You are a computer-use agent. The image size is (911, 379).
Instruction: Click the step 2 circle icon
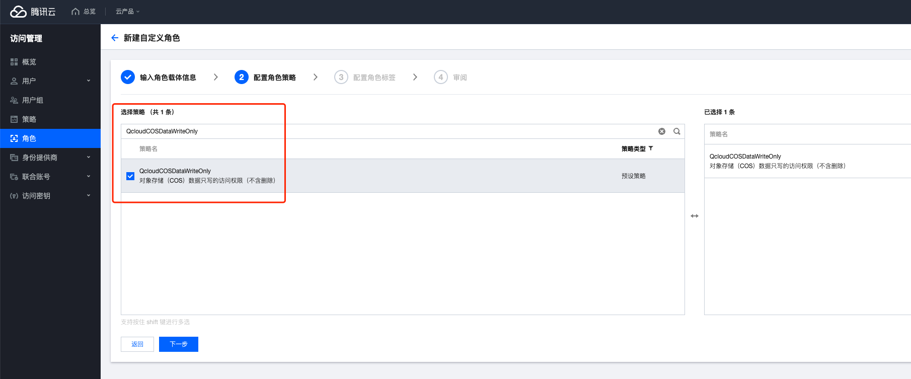click(242, 77)
